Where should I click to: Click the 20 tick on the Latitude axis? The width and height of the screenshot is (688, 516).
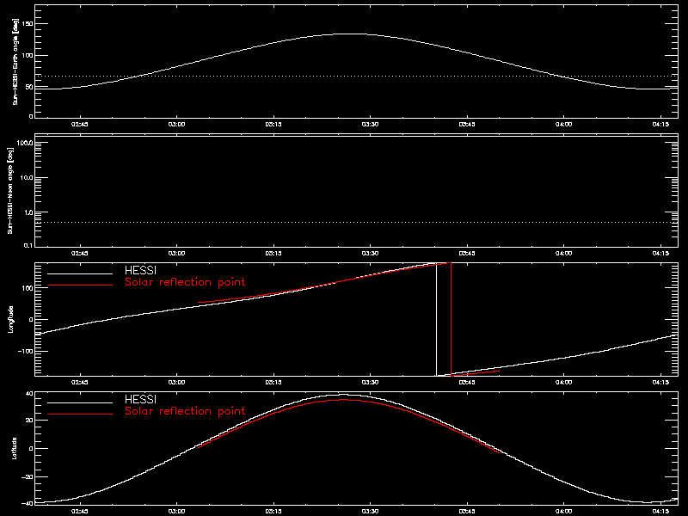[29, 421]
